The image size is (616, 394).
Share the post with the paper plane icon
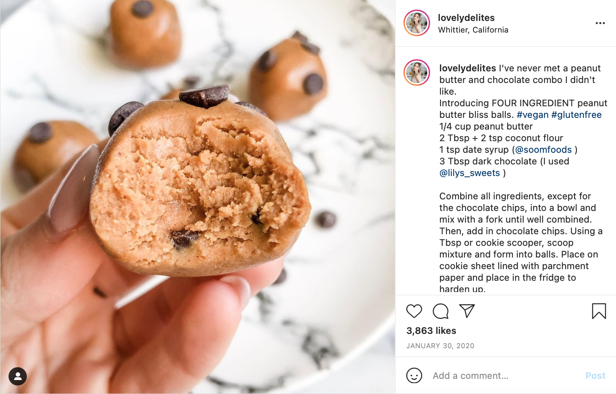click(x=467, y=311)
